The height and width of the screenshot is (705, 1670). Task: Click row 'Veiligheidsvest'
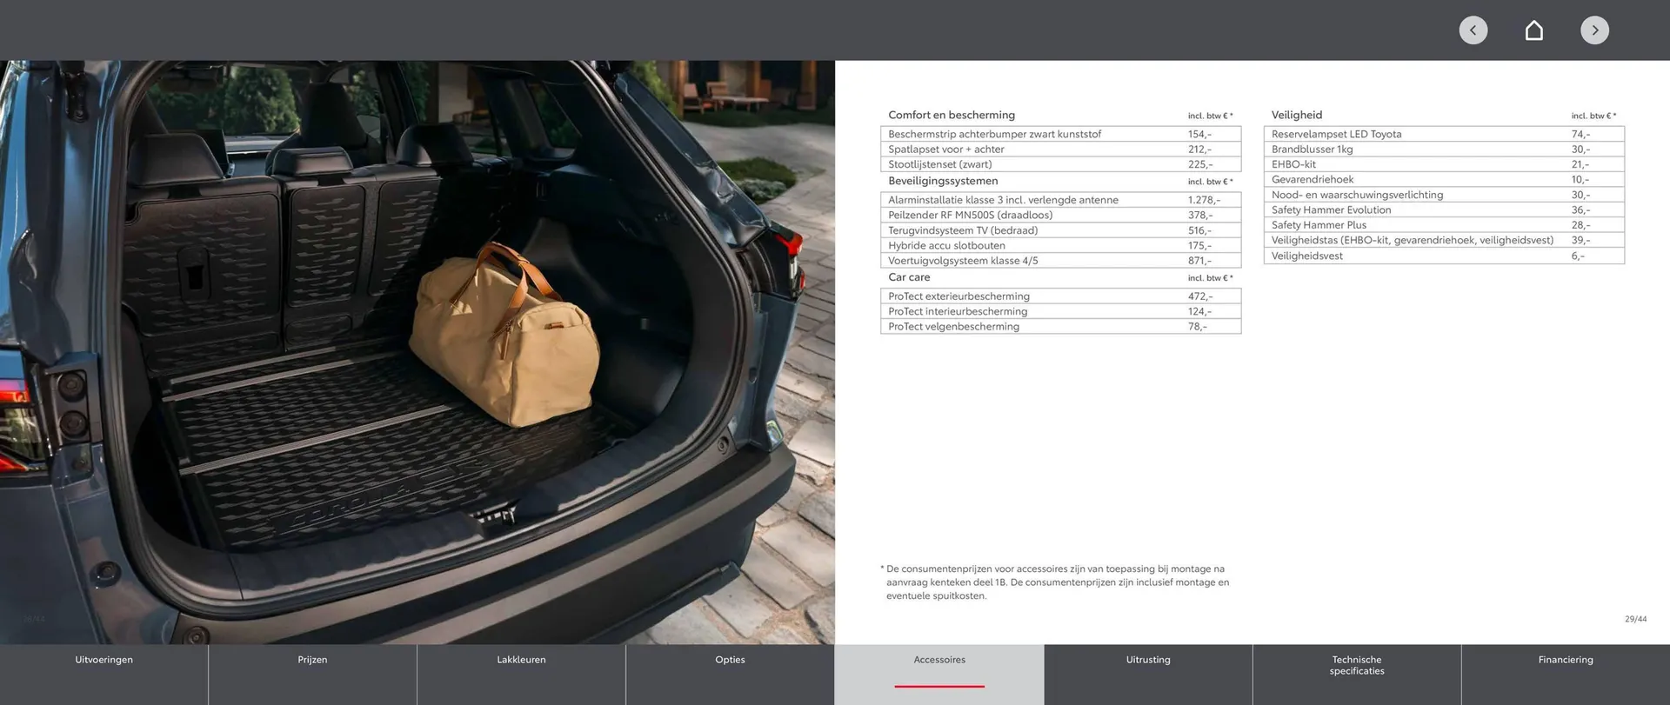point(1444,256)
